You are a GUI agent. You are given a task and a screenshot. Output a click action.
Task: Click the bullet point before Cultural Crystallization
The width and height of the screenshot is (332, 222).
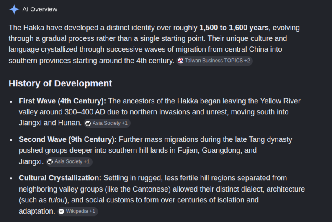[11, 179]
